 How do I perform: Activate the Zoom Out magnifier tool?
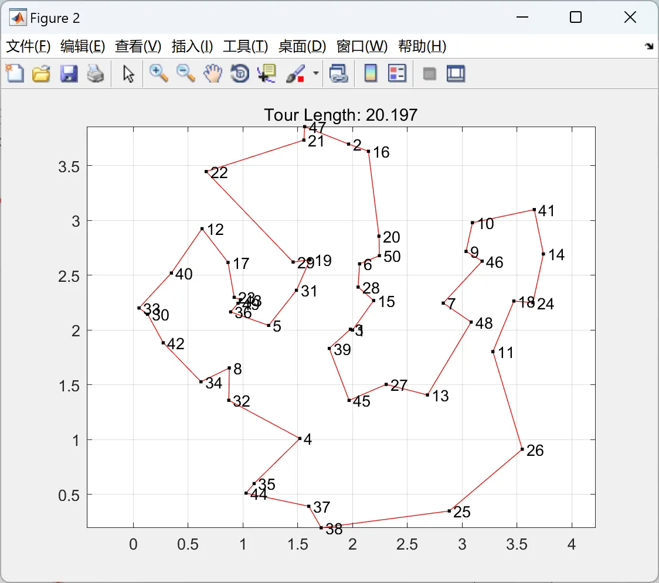tap(185, 73)
